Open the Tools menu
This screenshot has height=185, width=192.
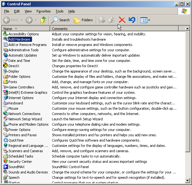tap(60, 11)
